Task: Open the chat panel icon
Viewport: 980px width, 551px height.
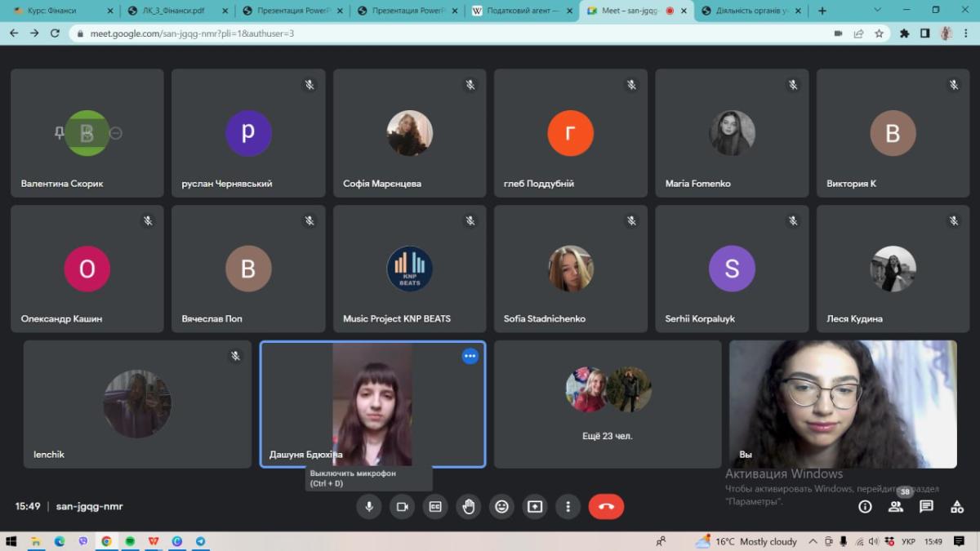Action: (x=926, y=507)
